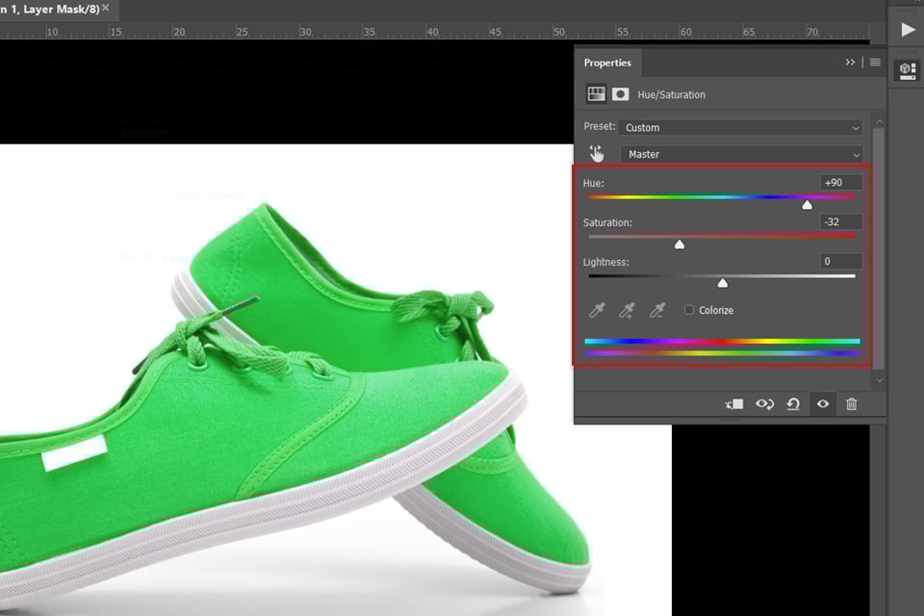Switch to the Properties tab
This screenshot has width=924, height=616.
(x=607, y=62)
